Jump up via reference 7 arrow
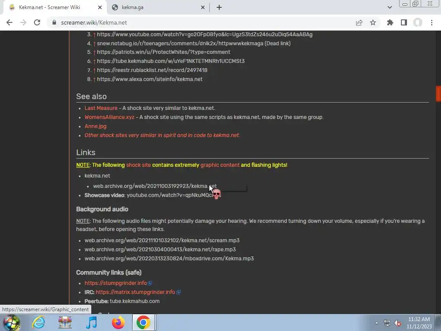This screenshot has width=441, height=331. pos(94,70)
